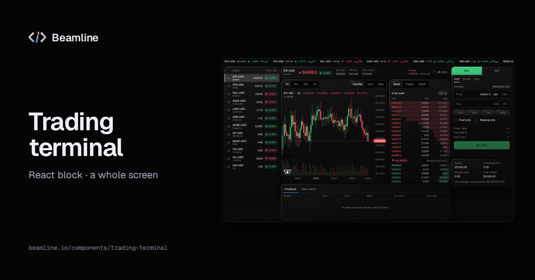The height and width of the screenshot is (280, 535).
Task: Click the Size input field
Action: (x=481, y=104)
